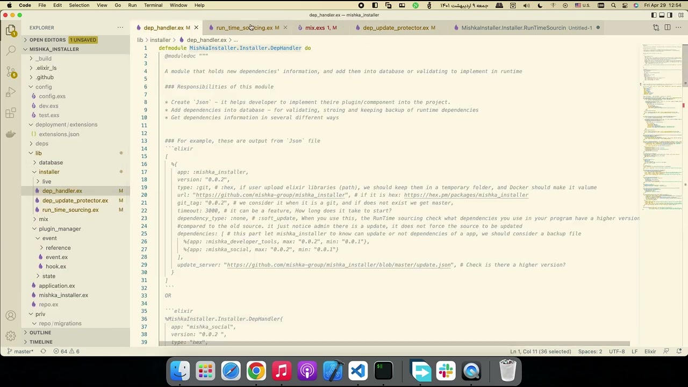Split the editor to the right
This screenshot has width=688, height=387.
point(668,27)
